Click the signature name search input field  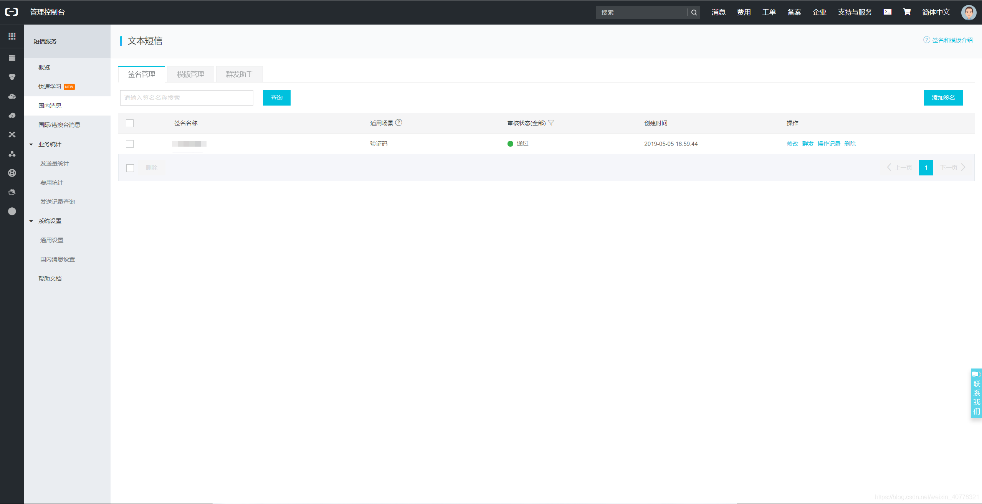187,97
